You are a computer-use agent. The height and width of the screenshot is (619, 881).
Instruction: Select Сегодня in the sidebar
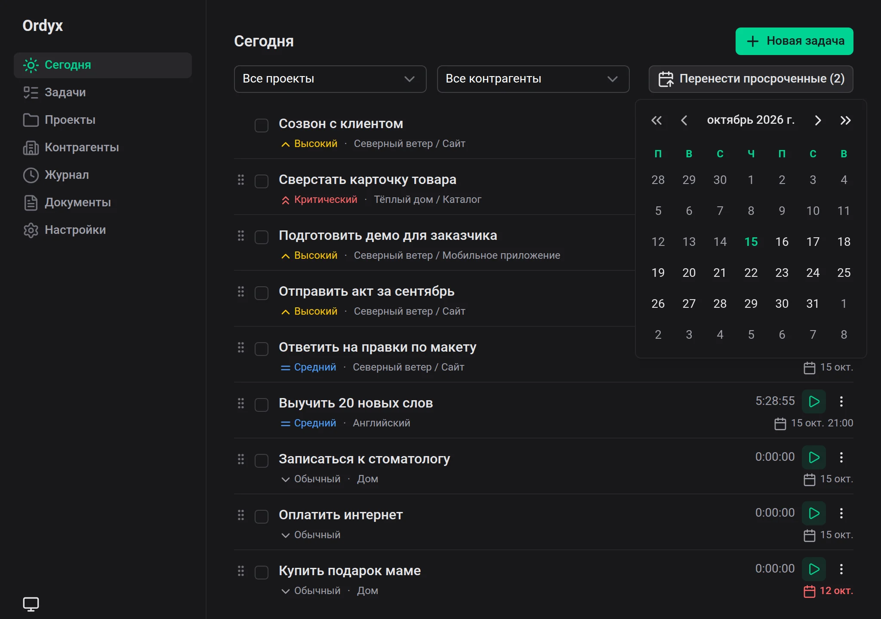click(103, 65)
